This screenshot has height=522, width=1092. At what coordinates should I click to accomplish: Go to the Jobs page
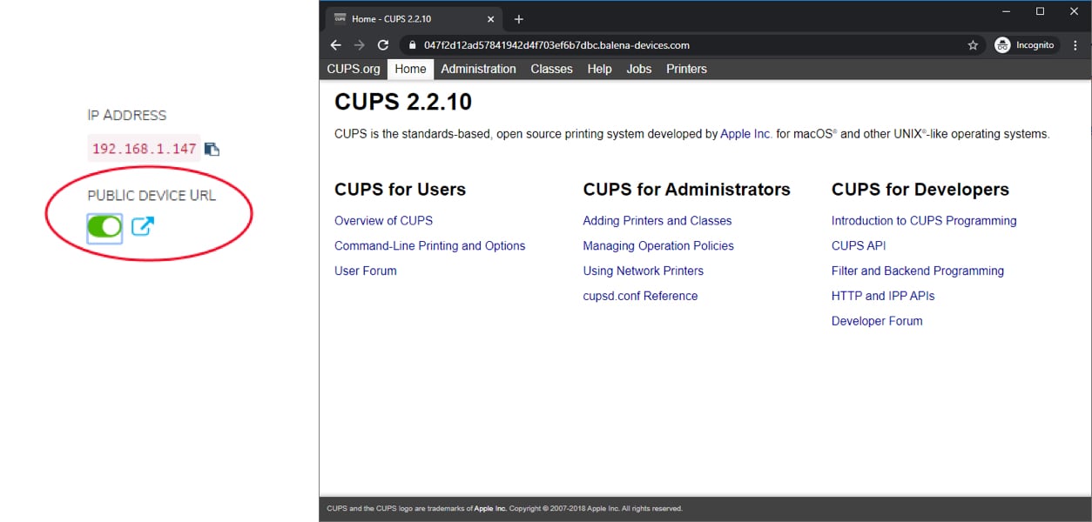pyautogui.click(x=638, y=69)
